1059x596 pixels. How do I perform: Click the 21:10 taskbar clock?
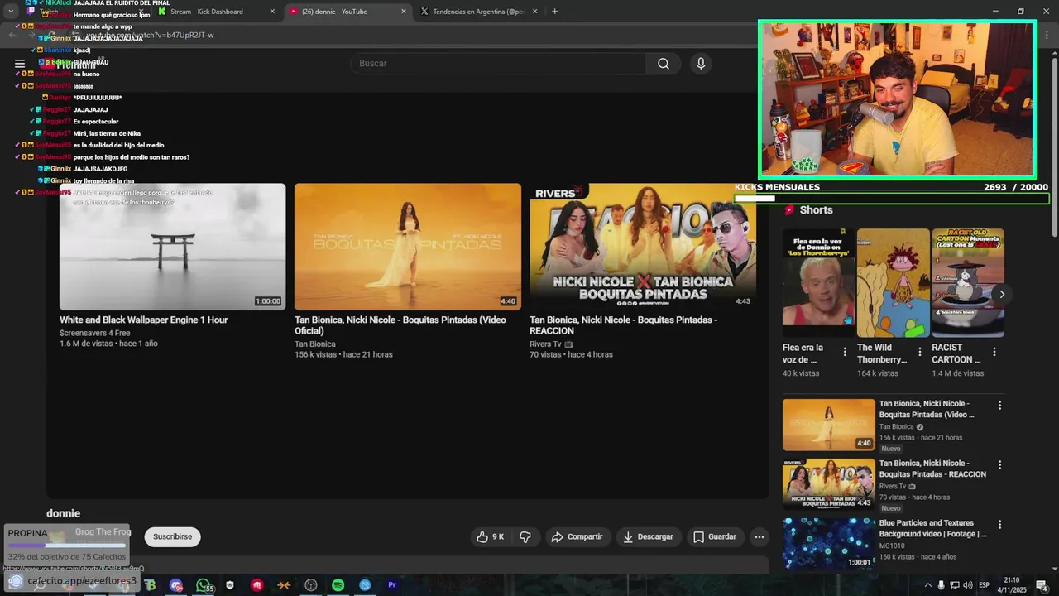point(1012,585)
